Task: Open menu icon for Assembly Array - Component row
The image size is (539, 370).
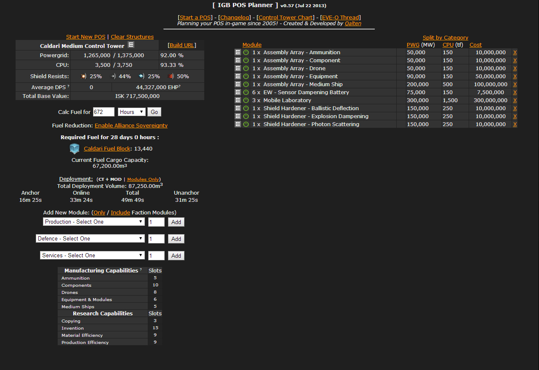Action: pyautogui.click(x=238, y=61)
